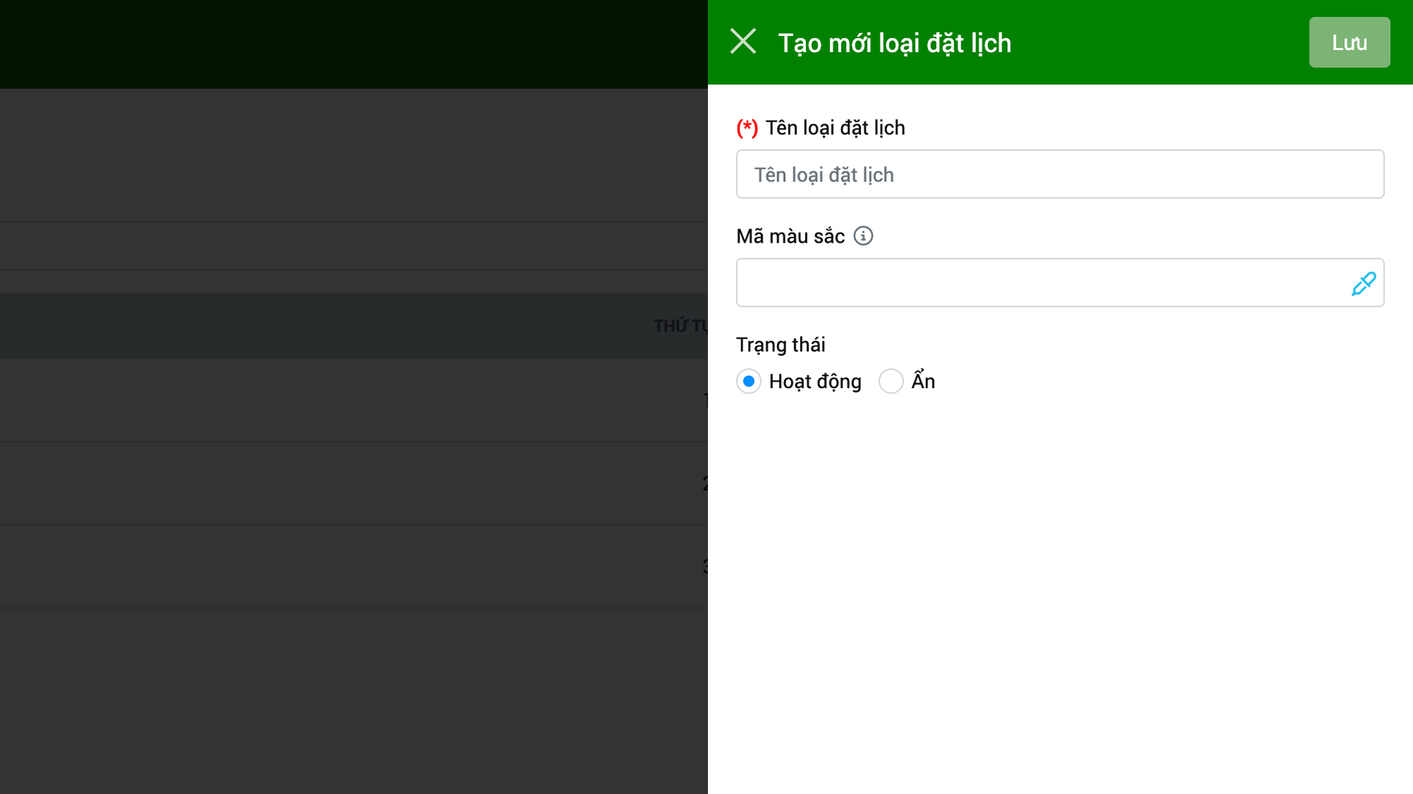Click inside the Mã màu sắc field
This screenshot has width=1413, height=794.
pos(1038,283)
